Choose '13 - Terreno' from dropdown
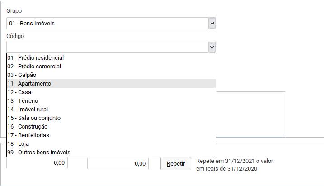Image resolution: width=324 pixels, height=186 pixels. point(23,101)
